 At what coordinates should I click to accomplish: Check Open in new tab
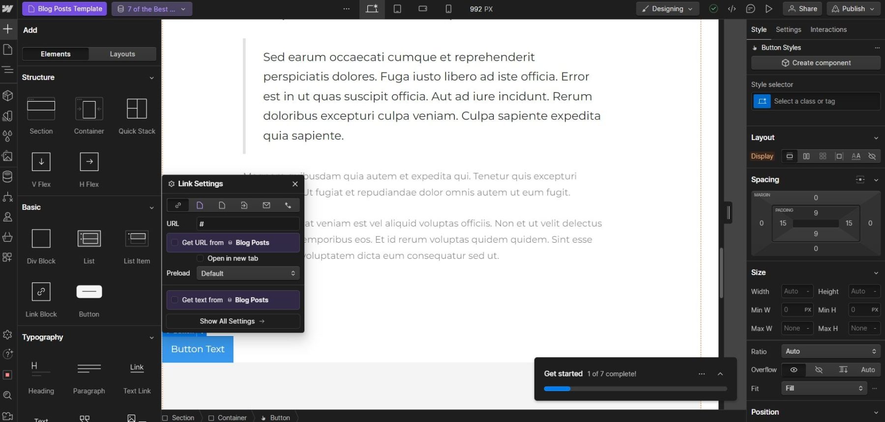[200, 258]
